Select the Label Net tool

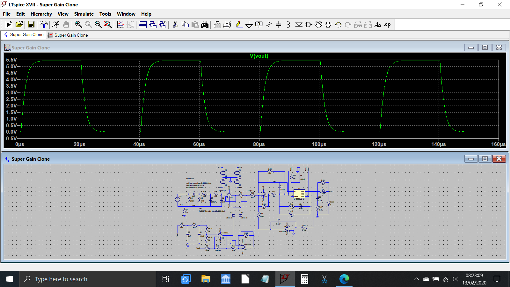(x=259, y=25)
